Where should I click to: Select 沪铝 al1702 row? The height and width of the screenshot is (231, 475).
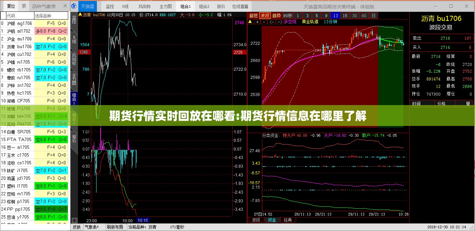34,31
